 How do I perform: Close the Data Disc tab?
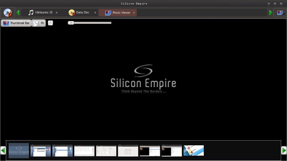95,13
